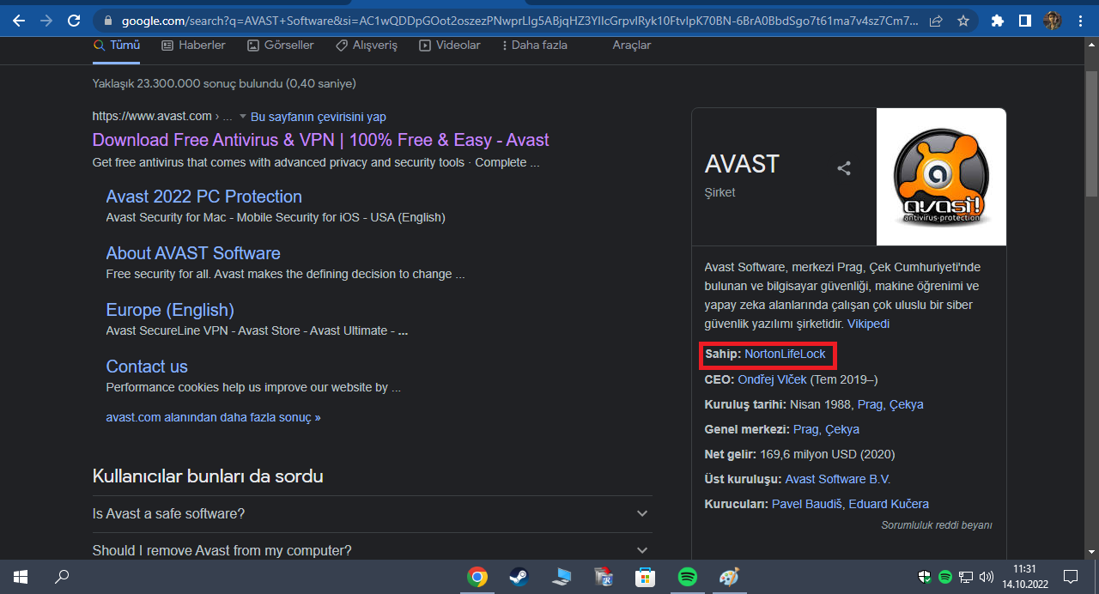Click 'Net gelir: 169,6 milyon USD' text
Screen dimensions: 1099x594
(799, 454)
